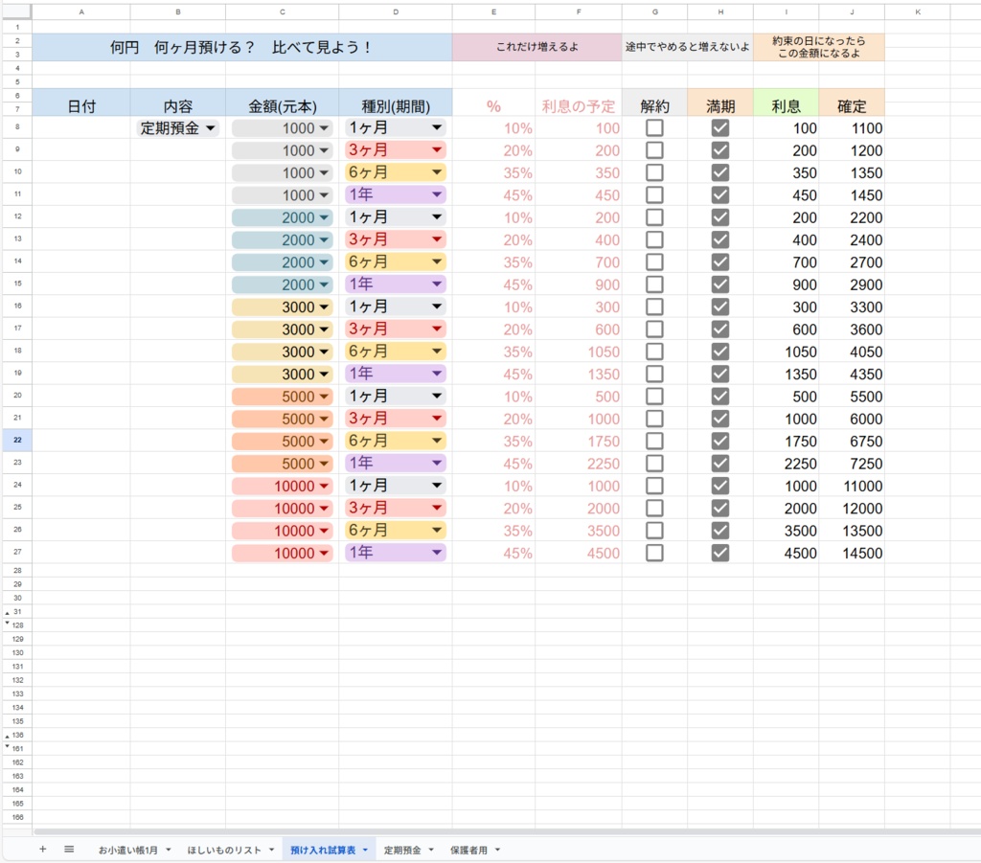Toggle the 満期 checkbox in row 12
Screen dimensions: 981x863
click(719, 216)
